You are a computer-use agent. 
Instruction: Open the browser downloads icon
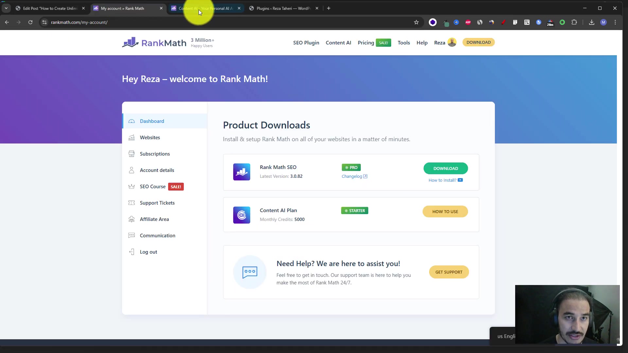[x=591, y=22]
